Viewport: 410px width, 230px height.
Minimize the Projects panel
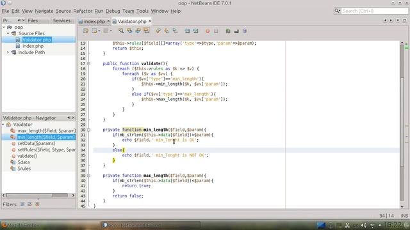click(x=19, y=20)
